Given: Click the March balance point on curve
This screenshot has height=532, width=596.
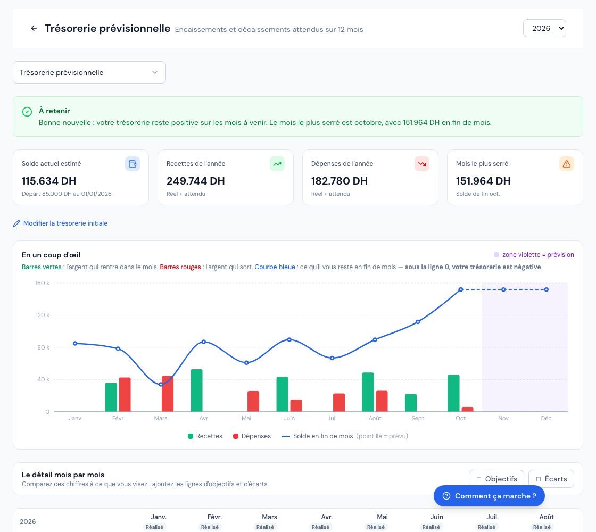Looking at the screenshot, I should [161, 385].
